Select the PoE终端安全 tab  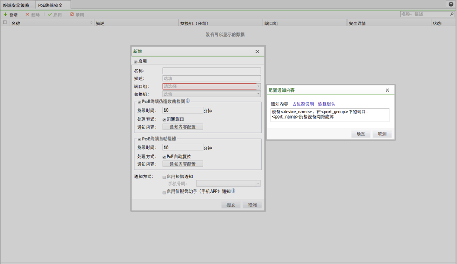point(50,5)
